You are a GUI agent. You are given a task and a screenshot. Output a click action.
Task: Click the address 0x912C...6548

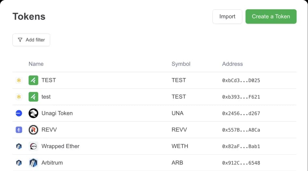pyautogui.click(x=241, y=163)
